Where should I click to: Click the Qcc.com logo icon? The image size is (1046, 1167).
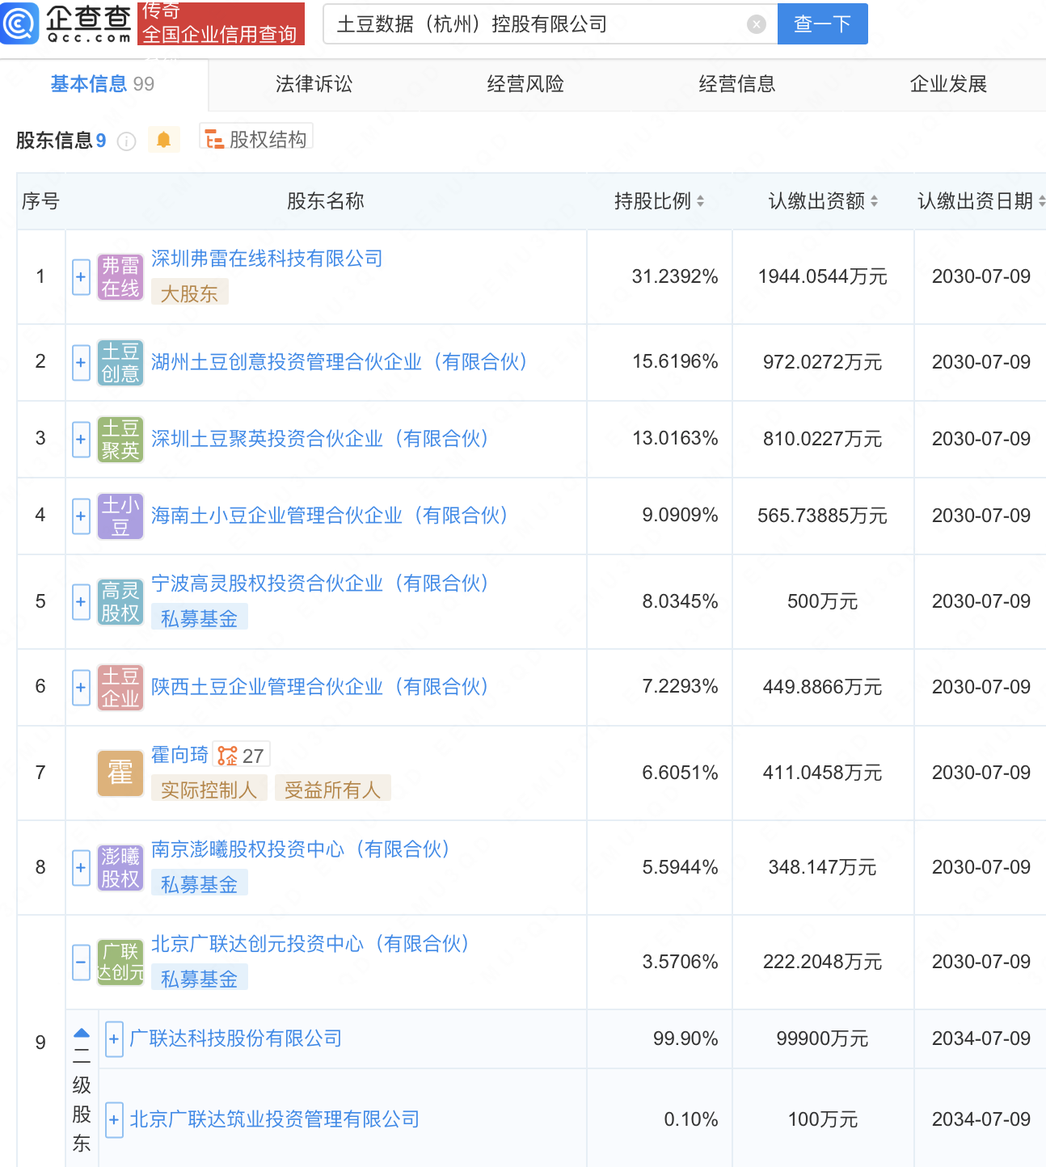point(19,23)
